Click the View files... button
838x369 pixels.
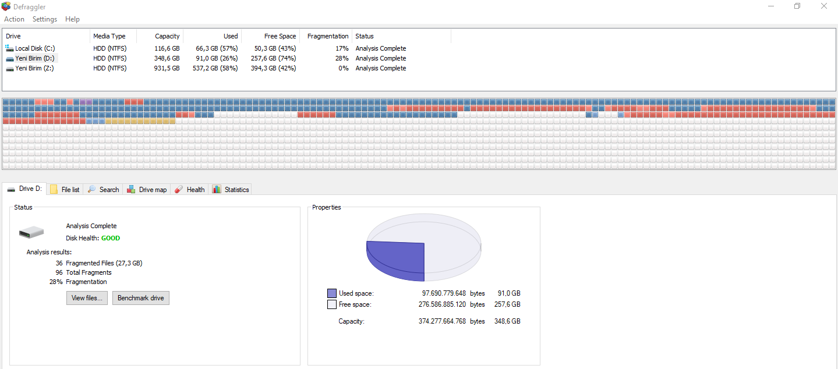coord(87,298)
